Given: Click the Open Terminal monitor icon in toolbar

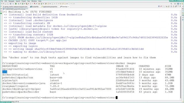Looking at the screenshot, I should pos(10,4).
